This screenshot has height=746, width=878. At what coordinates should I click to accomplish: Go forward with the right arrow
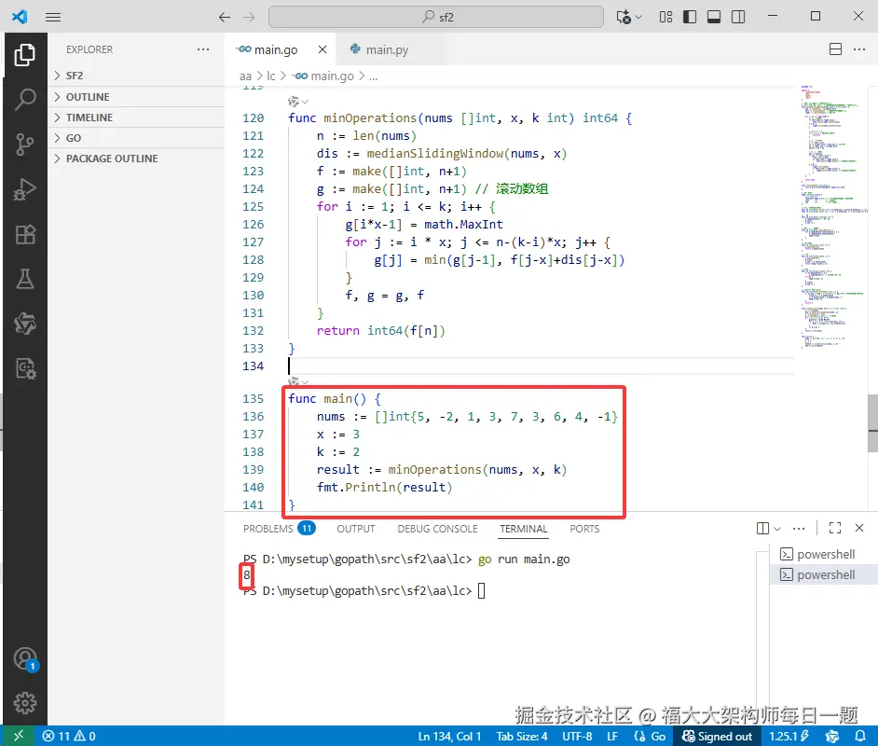pyautogui.click(x=249, y=17)
